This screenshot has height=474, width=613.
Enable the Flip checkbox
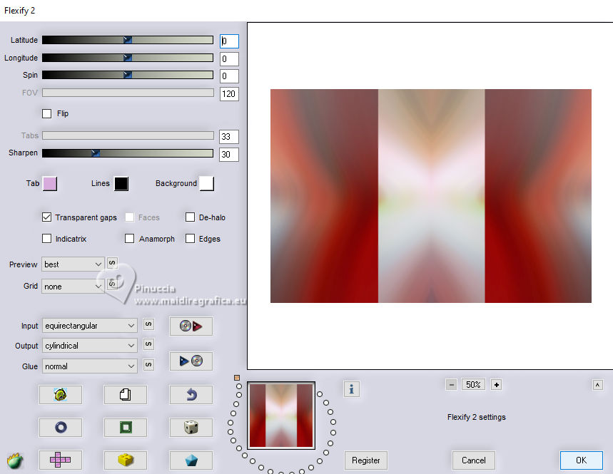[47, 113]
